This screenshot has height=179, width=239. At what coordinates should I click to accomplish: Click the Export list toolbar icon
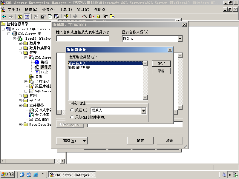pos(57,17)
